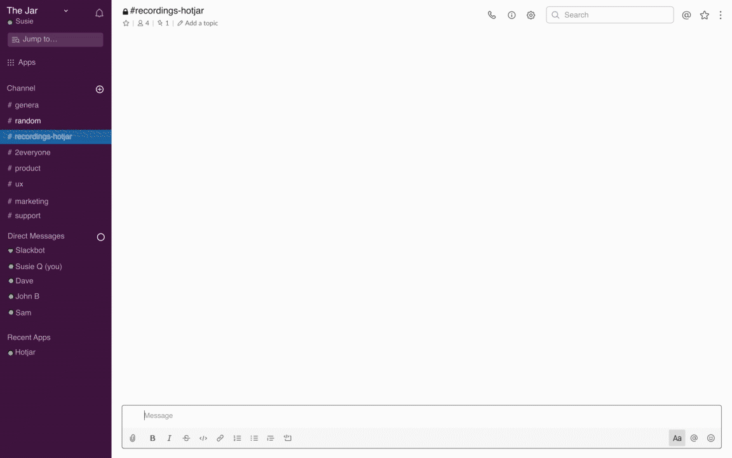Viewport: 732px width, 458px height.
Task: Open notification preferences via the bell
Action: tap(99, 12)
